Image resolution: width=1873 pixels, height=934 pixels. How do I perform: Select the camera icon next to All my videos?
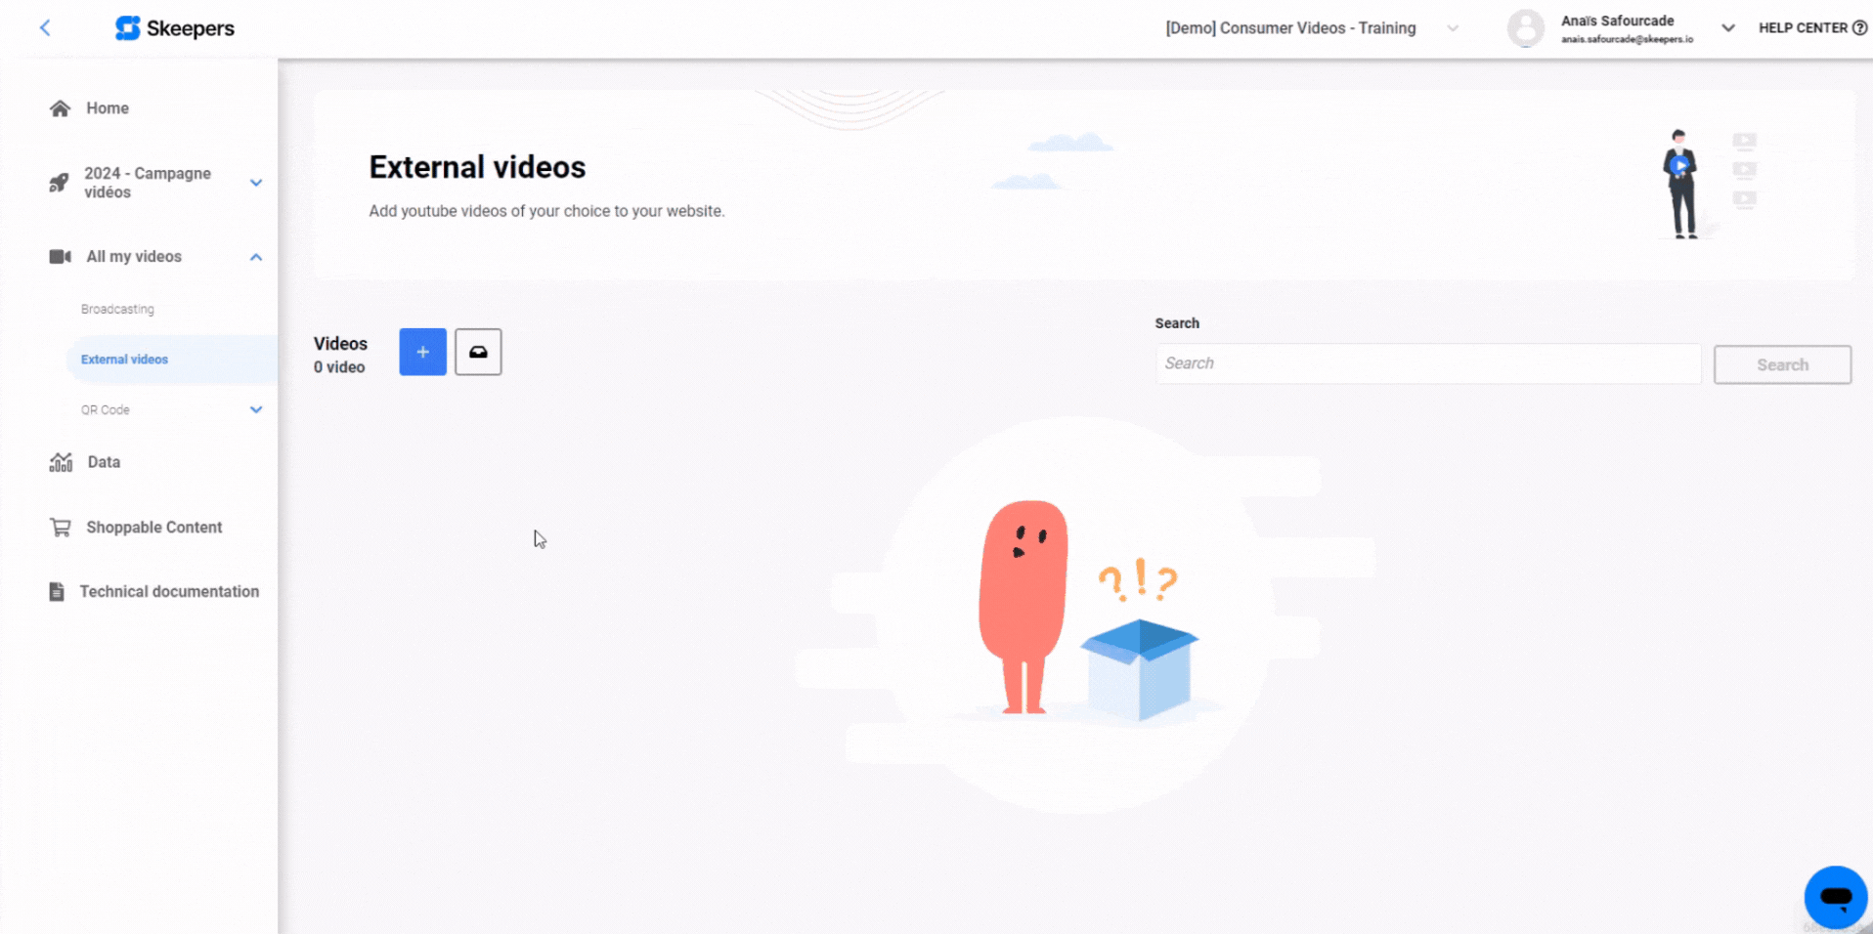coord(60,256)
